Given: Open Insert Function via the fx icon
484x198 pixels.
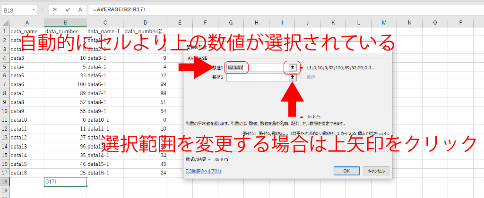Looking at the screenshot, I should (x=80, y=9).
